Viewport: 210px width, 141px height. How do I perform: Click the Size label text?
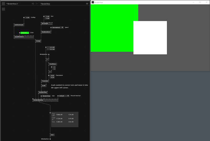(52, 16)
